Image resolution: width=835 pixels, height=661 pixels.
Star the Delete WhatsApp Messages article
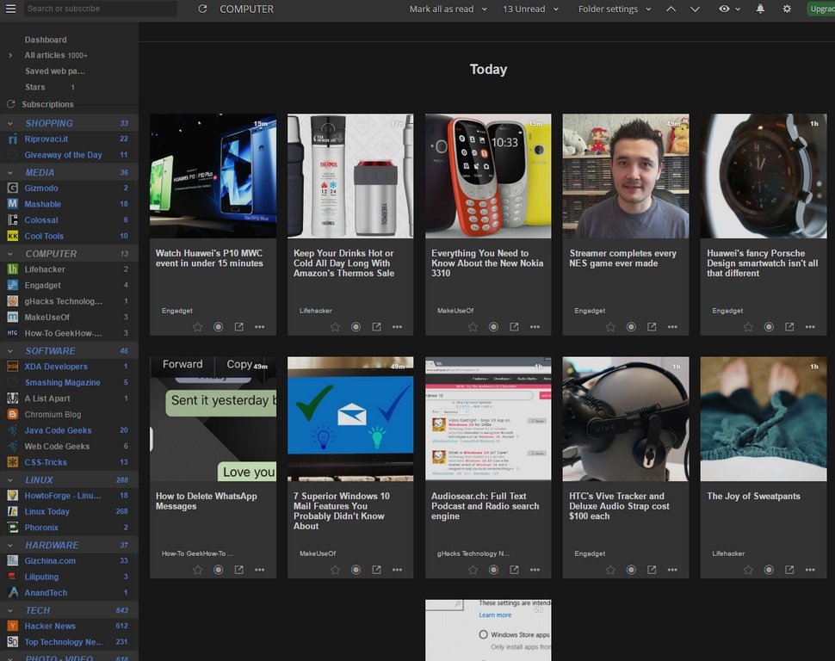(x=198, y=570)
